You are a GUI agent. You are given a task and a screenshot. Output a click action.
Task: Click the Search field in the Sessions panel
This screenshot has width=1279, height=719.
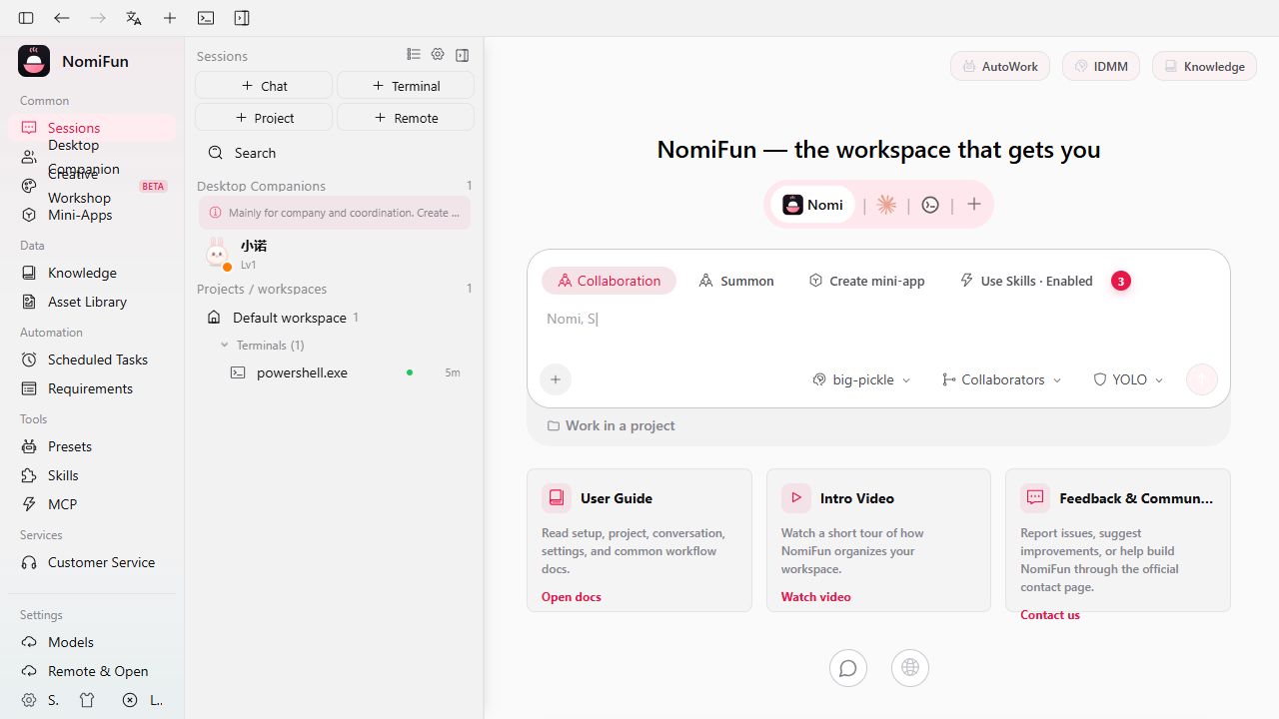[x=335, y=153]
